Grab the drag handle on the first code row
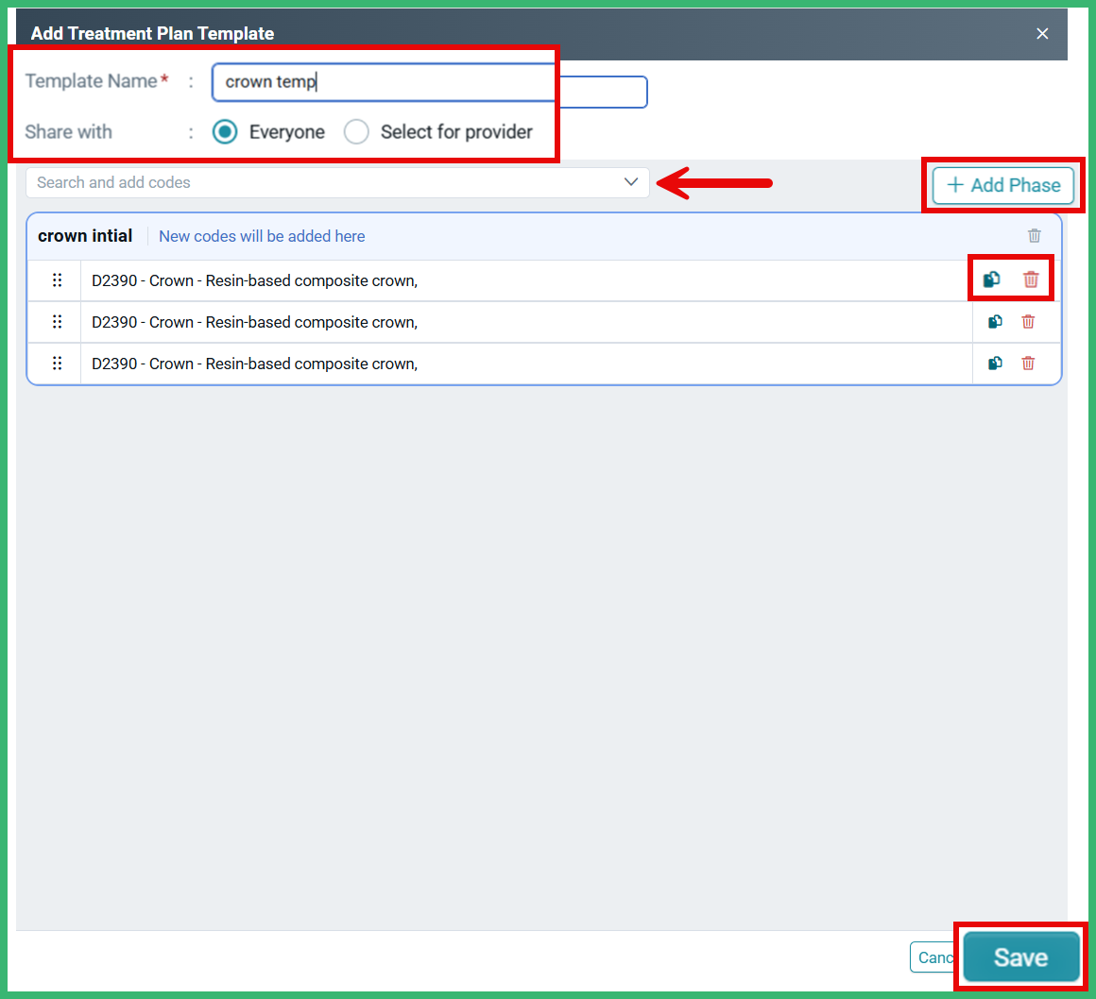This screenshot has width=1096, height=999. [57, 279]
